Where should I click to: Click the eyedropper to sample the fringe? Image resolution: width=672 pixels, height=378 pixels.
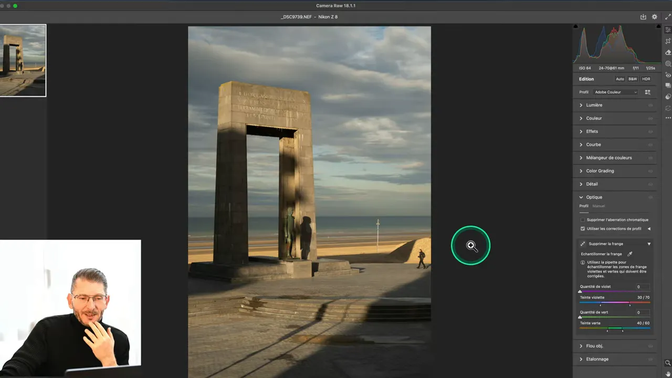click(629, 254)
